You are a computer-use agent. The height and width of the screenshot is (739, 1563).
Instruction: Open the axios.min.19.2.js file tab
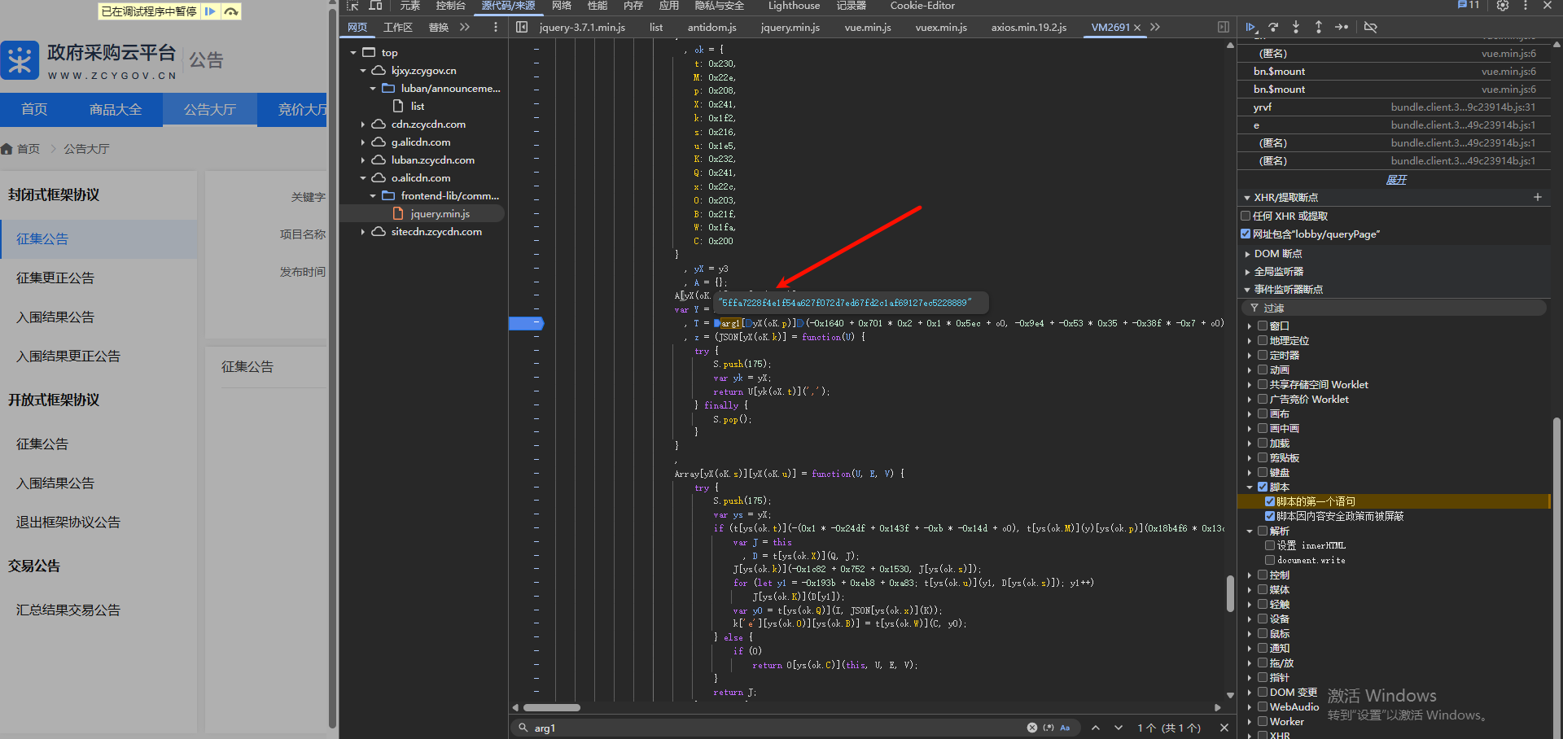1029,28
